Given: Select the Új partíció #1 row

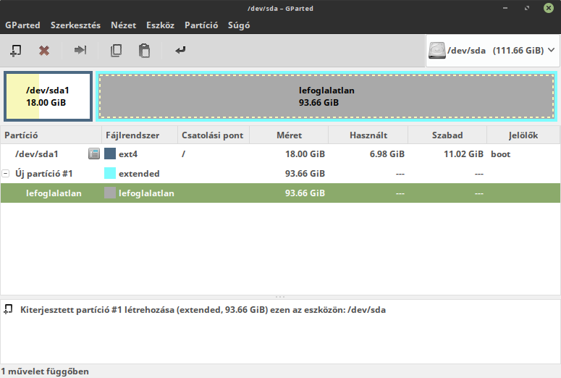Looking at the screenshot, I should click(x=280, y=174).
